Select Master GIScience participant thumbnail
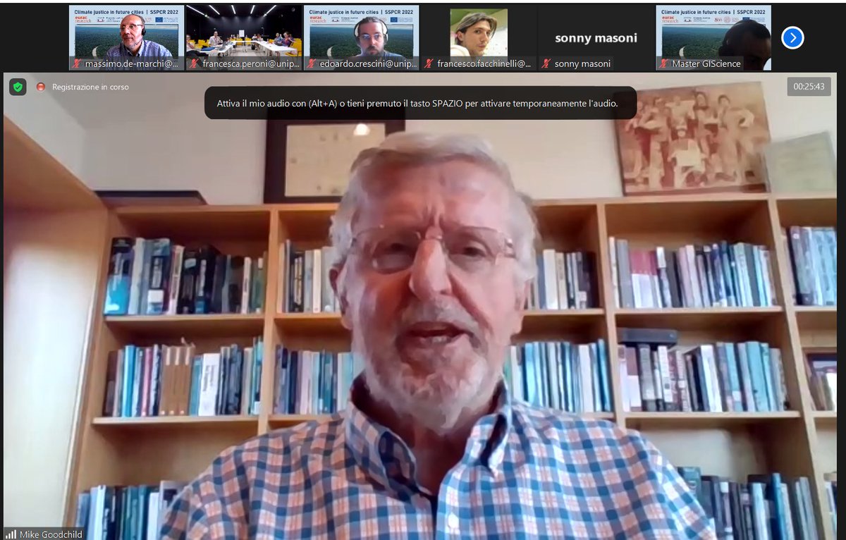Screen dimensions: 846x540 713,37
